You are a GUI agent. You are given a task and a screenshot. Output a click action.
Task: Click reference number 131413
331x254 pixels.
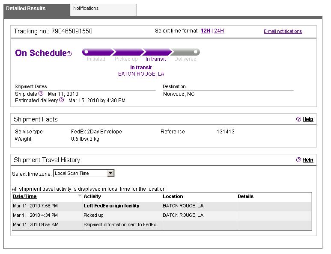pyautogui.click(x=226, y=132)
